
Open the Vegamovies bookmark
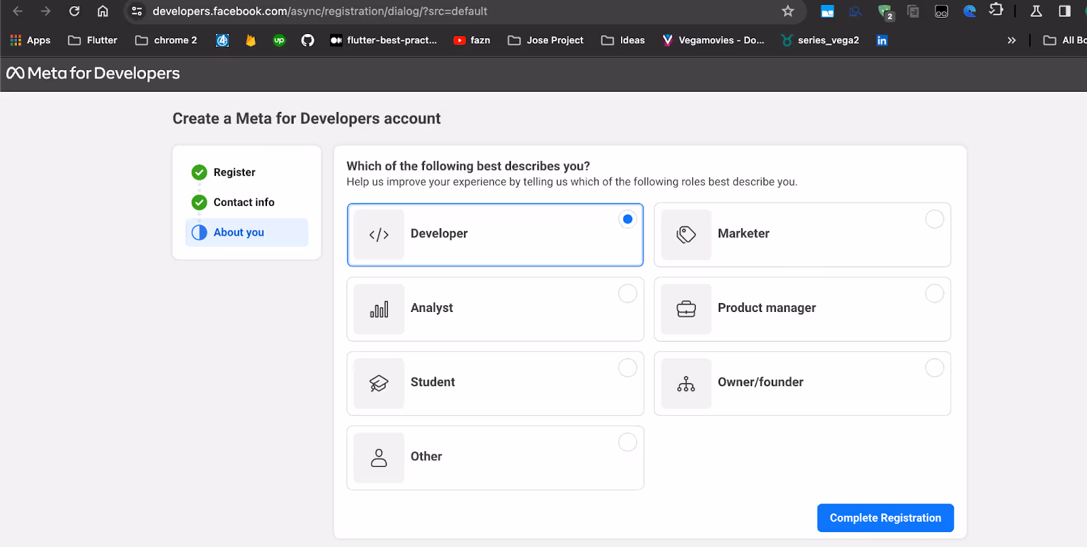[x=713, y=40]
